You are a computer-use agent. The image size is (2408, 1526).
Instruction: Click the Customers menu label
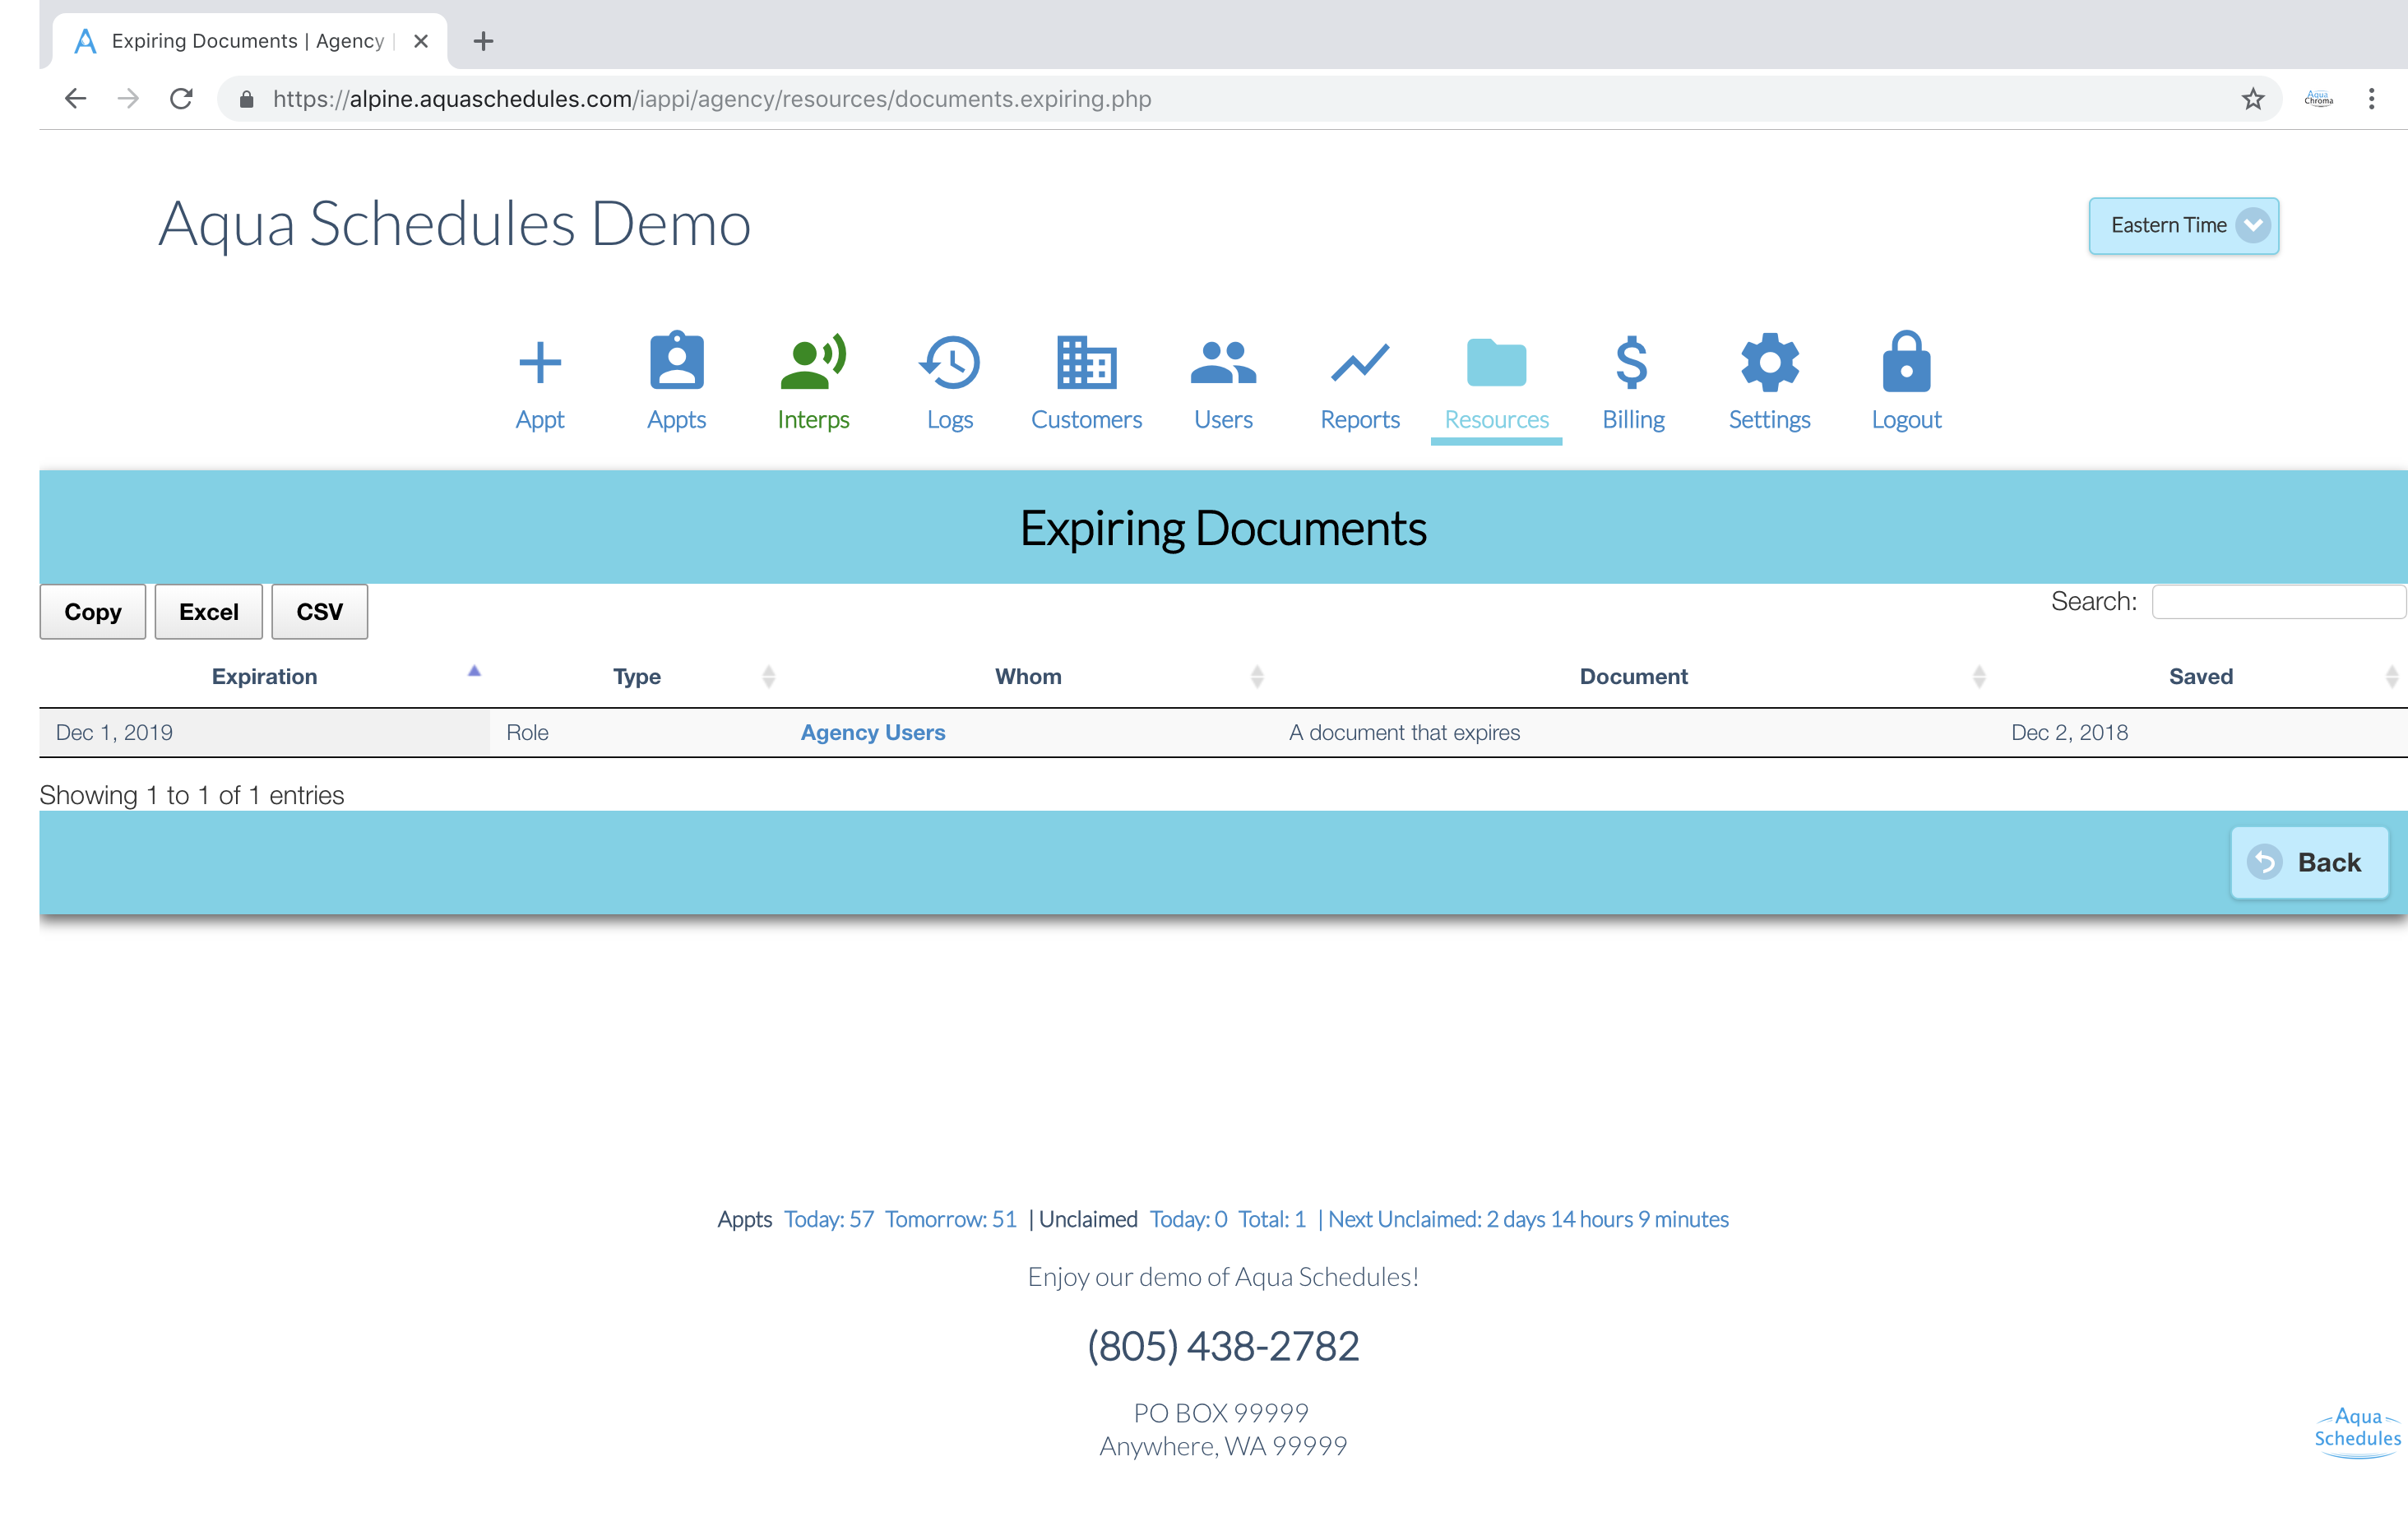[1086, 420]
